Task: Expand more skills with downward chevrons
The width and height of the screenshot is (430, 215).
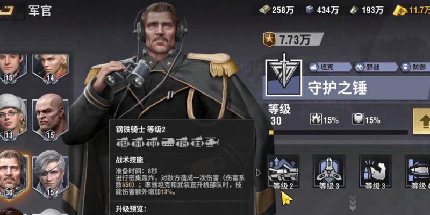Action: coord(353,203)
